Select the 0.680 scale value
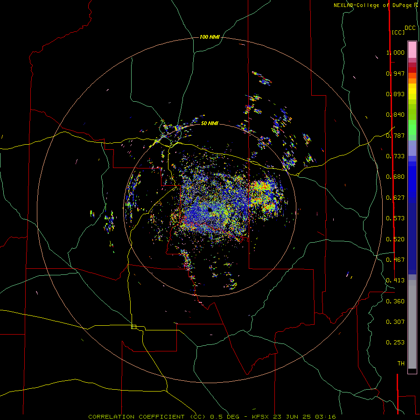Screen dimensions: 420x420 395,177
